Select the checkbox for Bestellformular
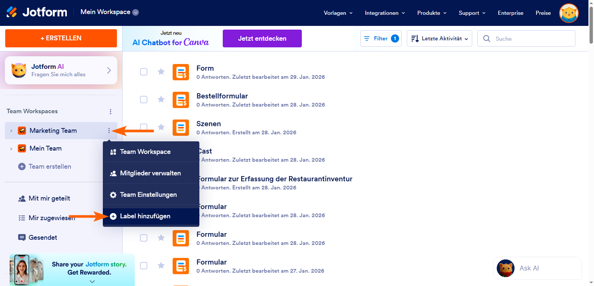The height and width of the screenshot is (286, 594). click(x=144, y=100)
